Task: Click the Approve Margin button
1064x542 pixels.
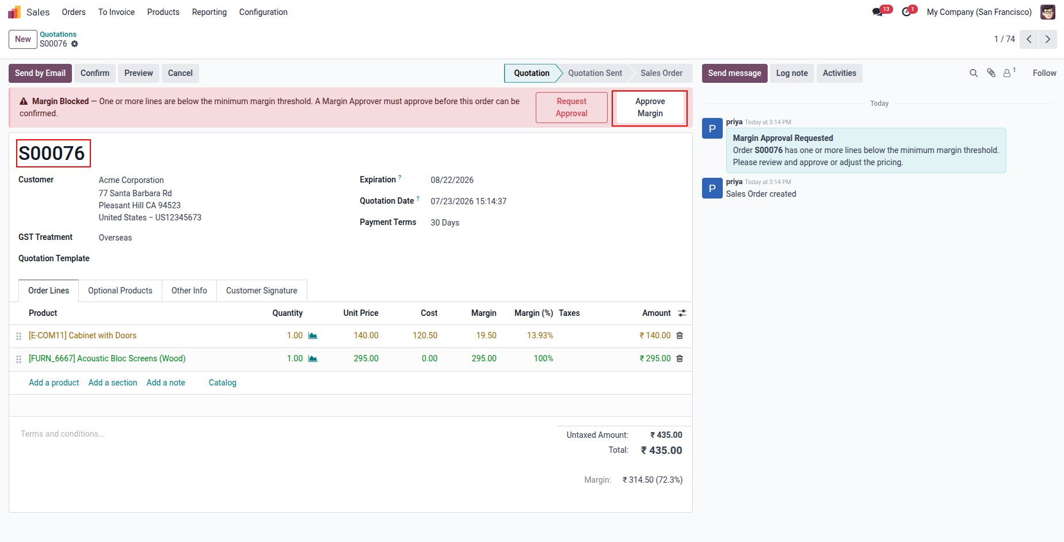Action: coord(650,108)
